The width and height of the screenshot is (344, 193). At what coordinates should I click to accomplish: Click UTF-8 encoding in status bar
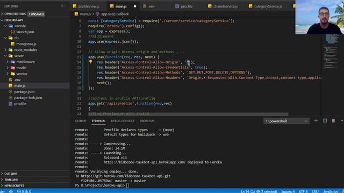pos(303,191)
